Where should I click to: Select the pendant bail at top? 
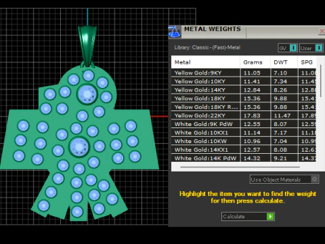pos(88,45)
